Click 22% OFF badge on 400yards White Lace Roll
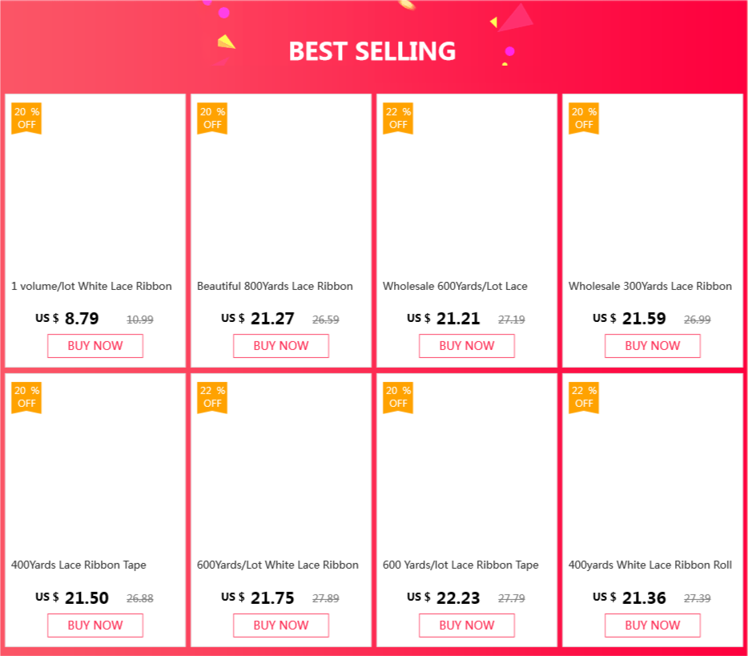This screenshot has height=656, width=748. pyautogui.click(x=584, y=396)
